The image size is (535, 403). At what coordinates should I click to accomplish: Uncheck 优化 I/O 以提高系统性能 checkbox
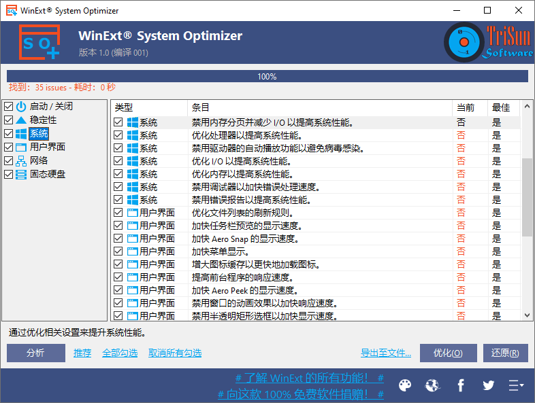[x=118, y=161]
